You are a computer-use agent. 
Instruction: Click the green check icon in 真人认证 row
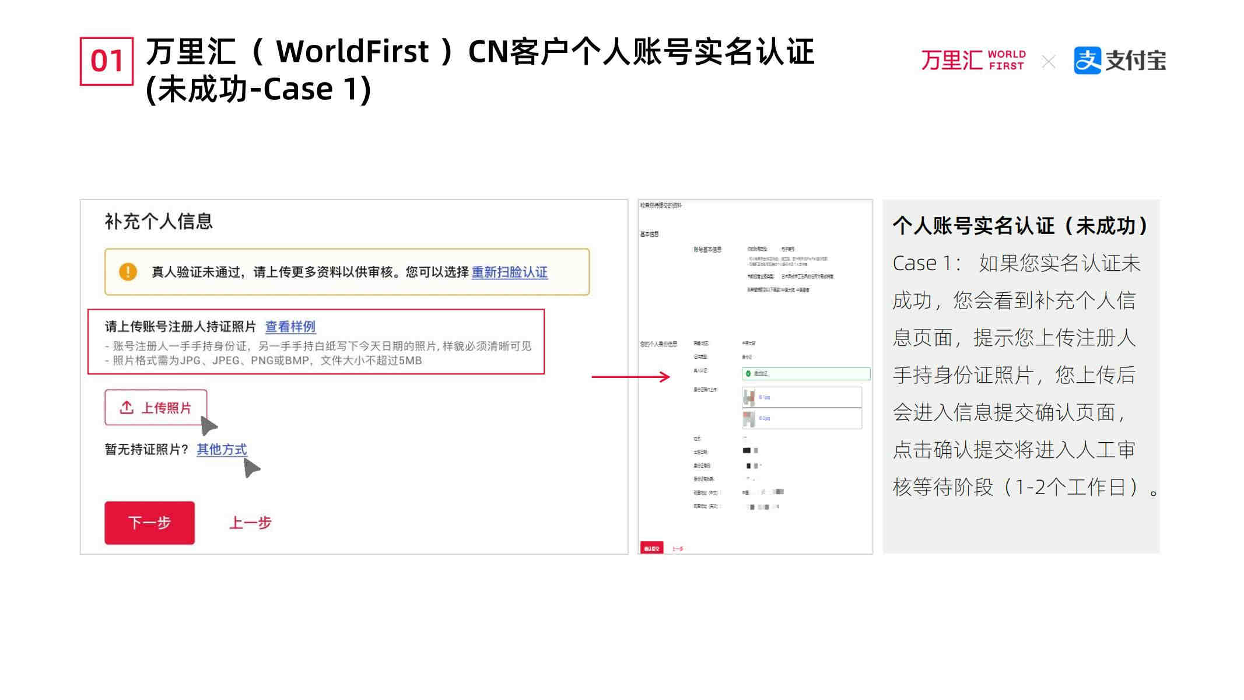coord(748,373)
